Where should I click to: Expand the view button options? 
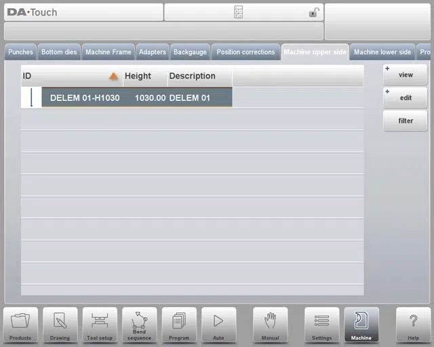tap(406, 75)
